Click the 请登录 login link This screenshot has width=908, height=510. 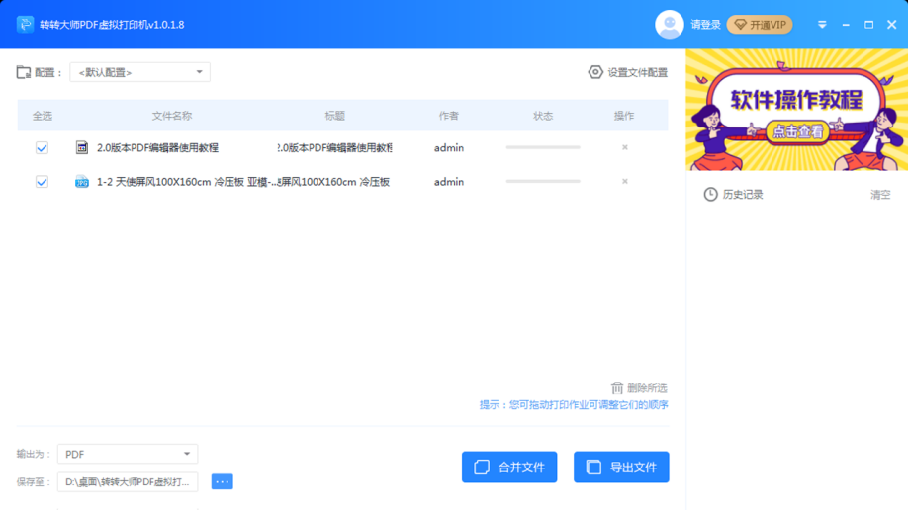[x=705, y=25]
